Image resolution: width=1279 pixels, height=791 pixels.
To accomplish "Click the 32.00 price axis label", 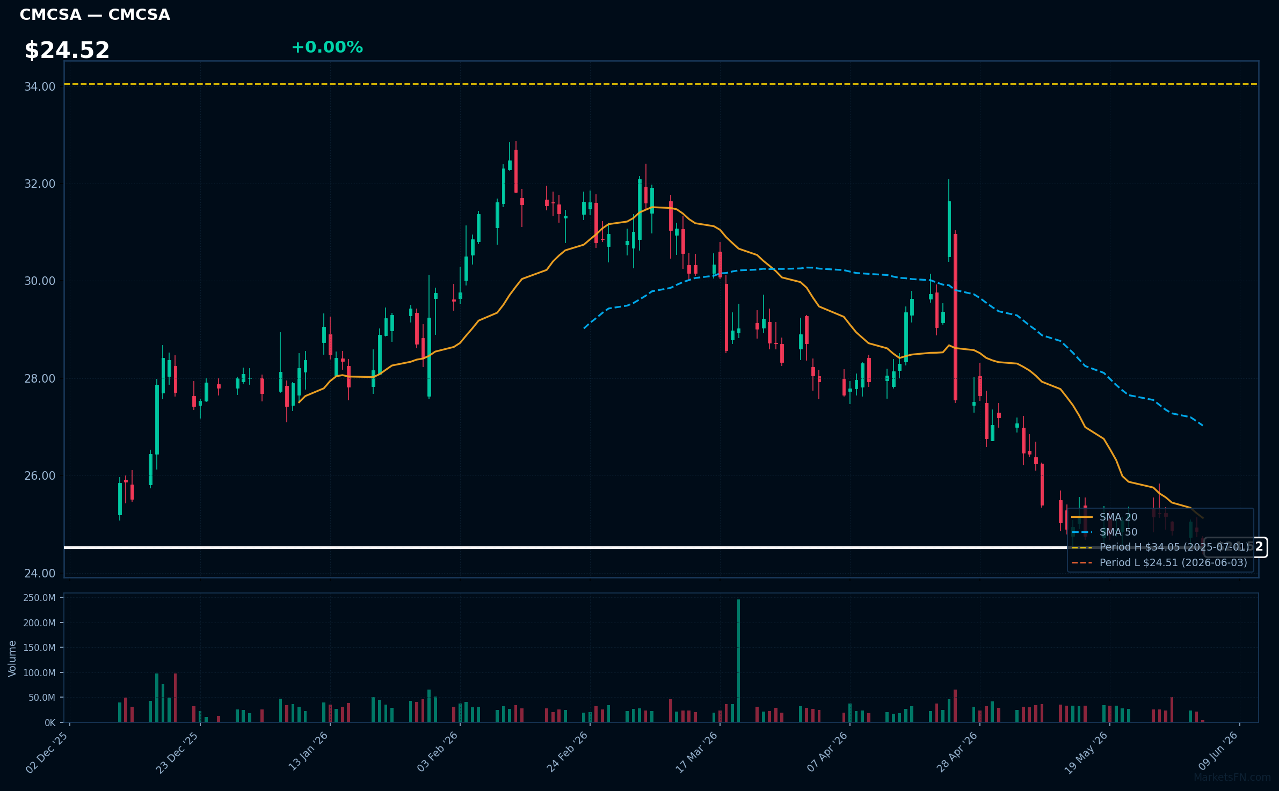I will point(40,184).
